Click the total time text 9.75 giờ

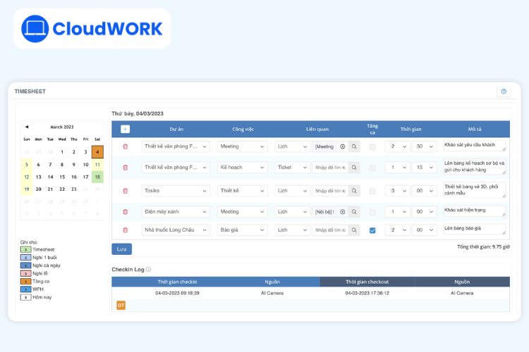[483, 246]
